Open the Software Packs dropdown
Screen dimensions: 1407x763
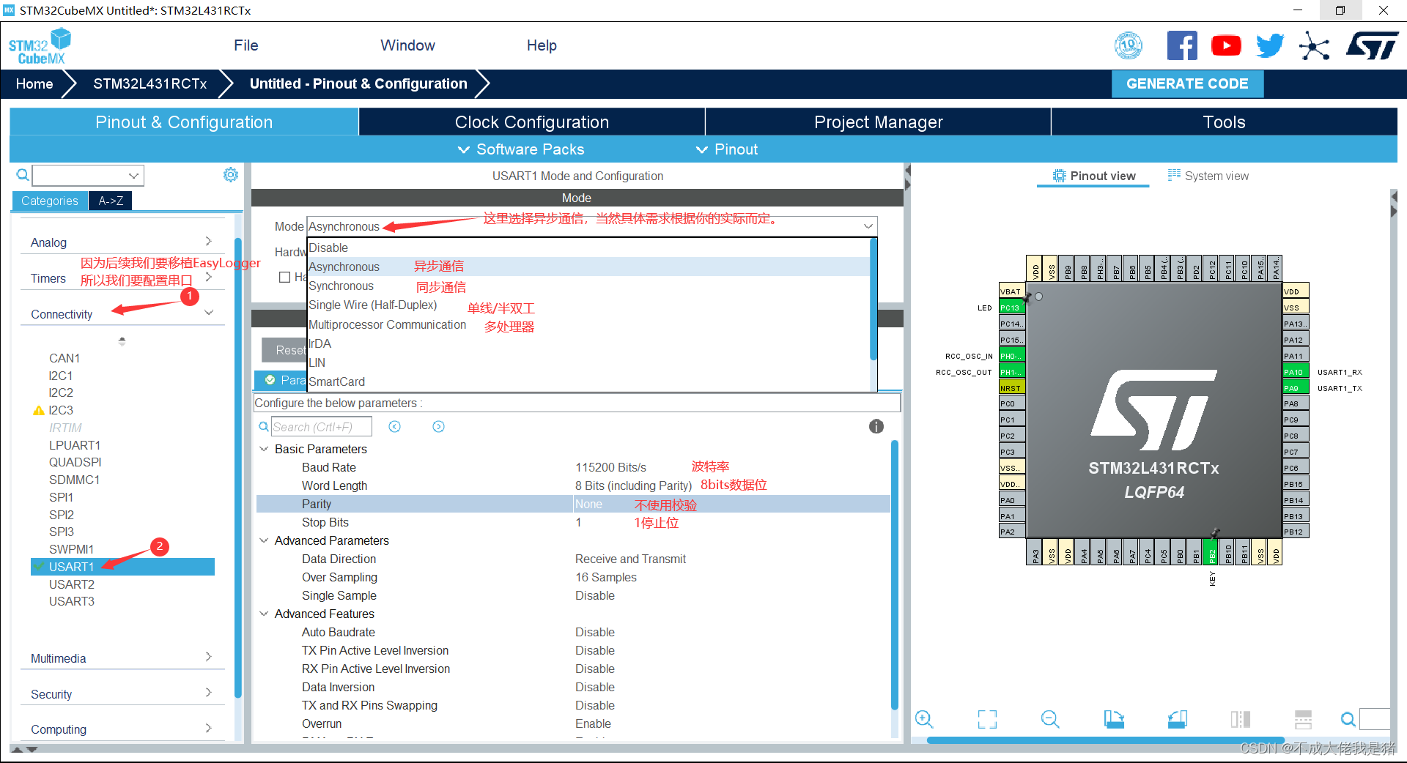521,149
